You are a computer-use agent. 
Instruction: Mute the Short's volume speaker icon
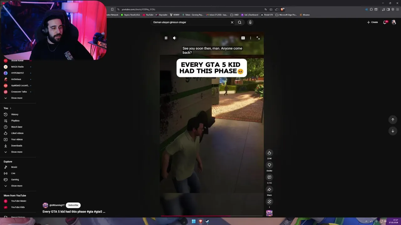[174, 38]
